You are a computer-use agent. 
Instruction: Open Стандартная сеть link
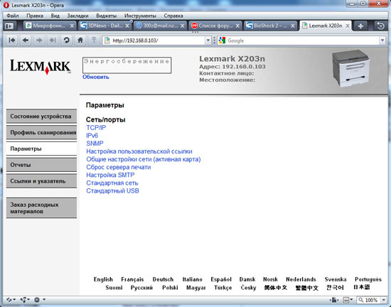(112, 183)
